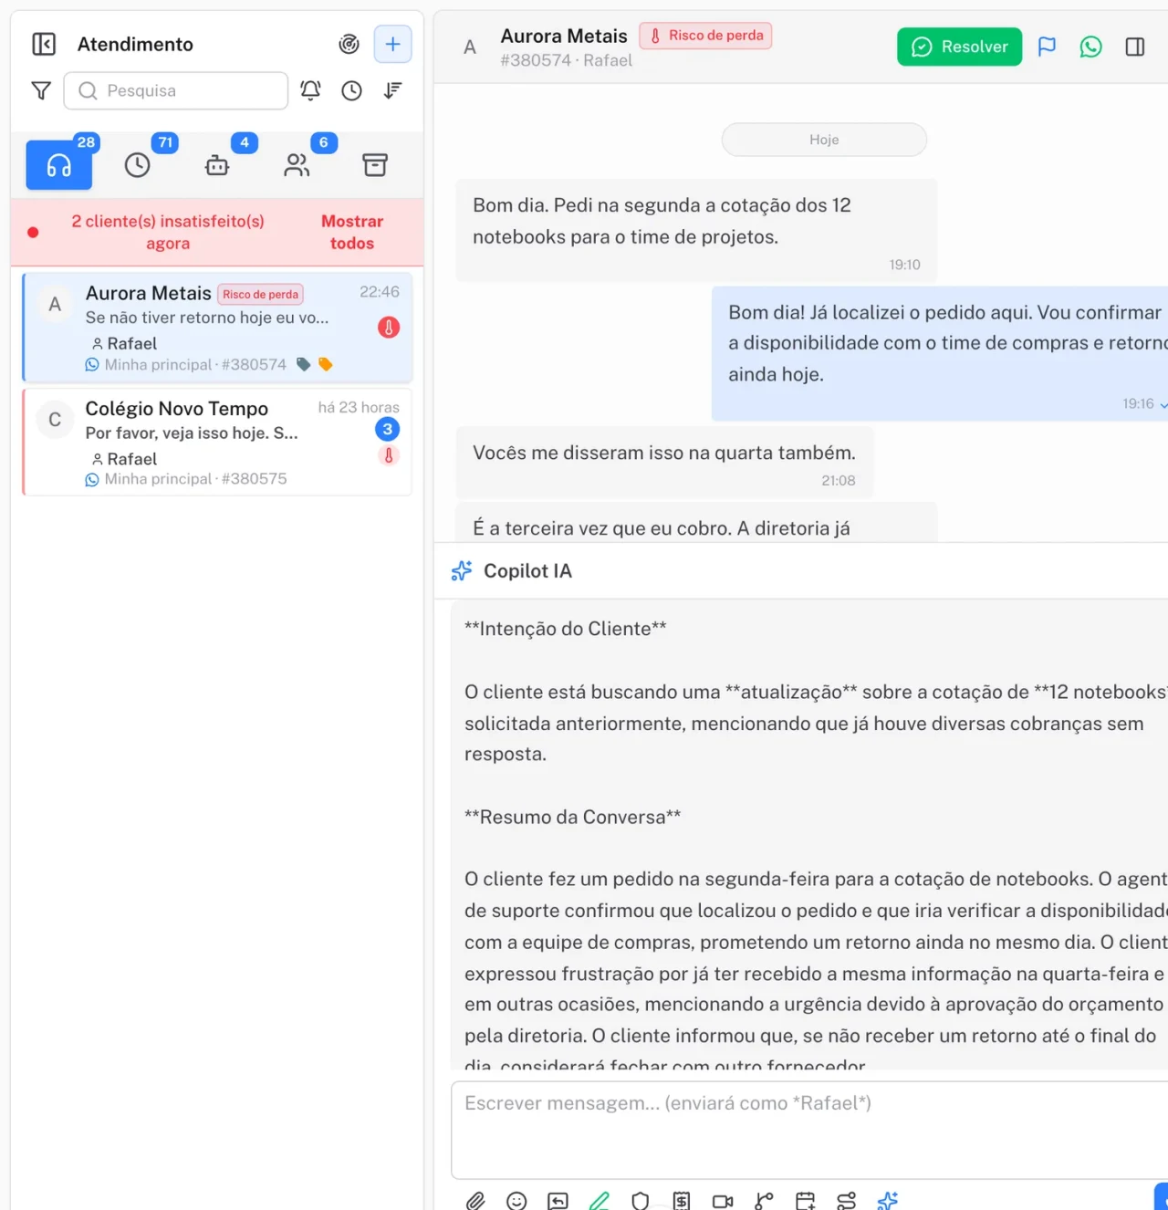Collapse the Atendimento sidebar panel icon
This screenshot has width=1168, height=1210.
[x=44, y=44]
